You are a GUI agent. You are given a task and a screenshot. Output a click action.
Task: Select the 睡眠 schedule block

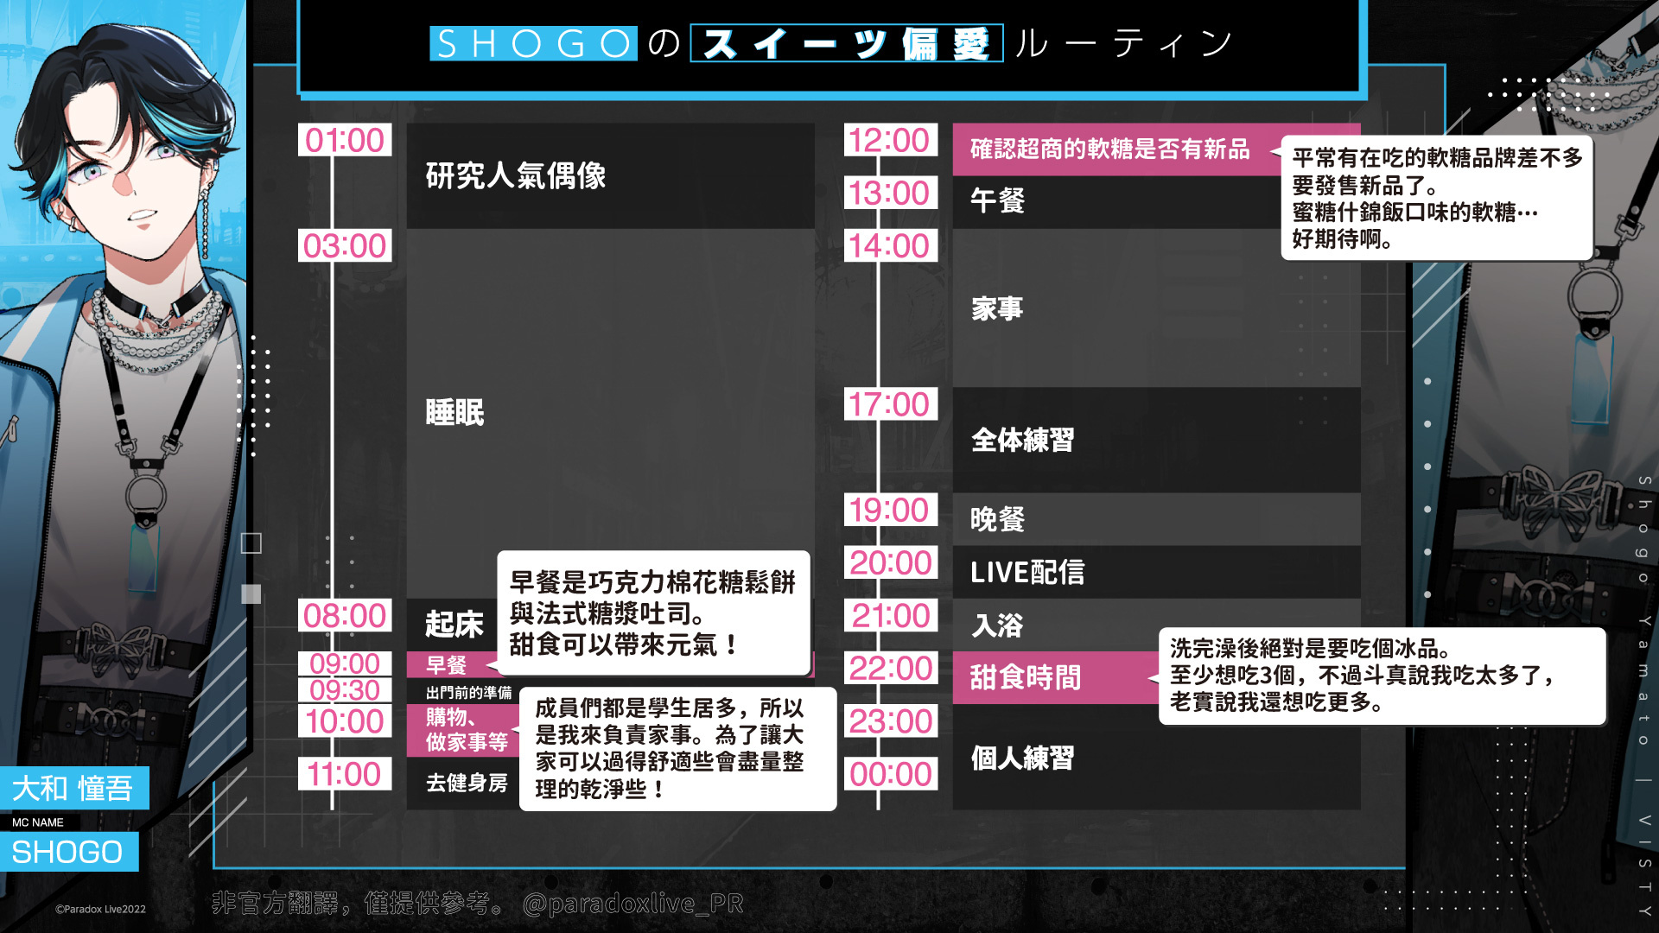[610, 413]
